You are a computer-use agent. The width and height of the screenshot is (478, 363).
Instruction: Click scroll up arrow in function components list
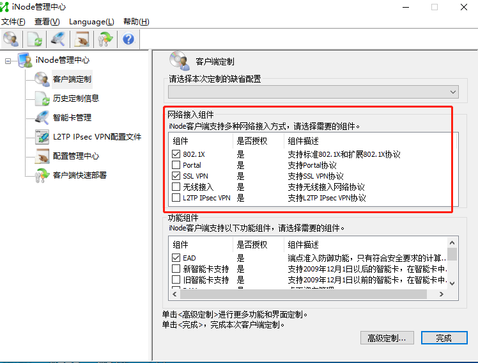pyautogui.click(x=452, y=243)
